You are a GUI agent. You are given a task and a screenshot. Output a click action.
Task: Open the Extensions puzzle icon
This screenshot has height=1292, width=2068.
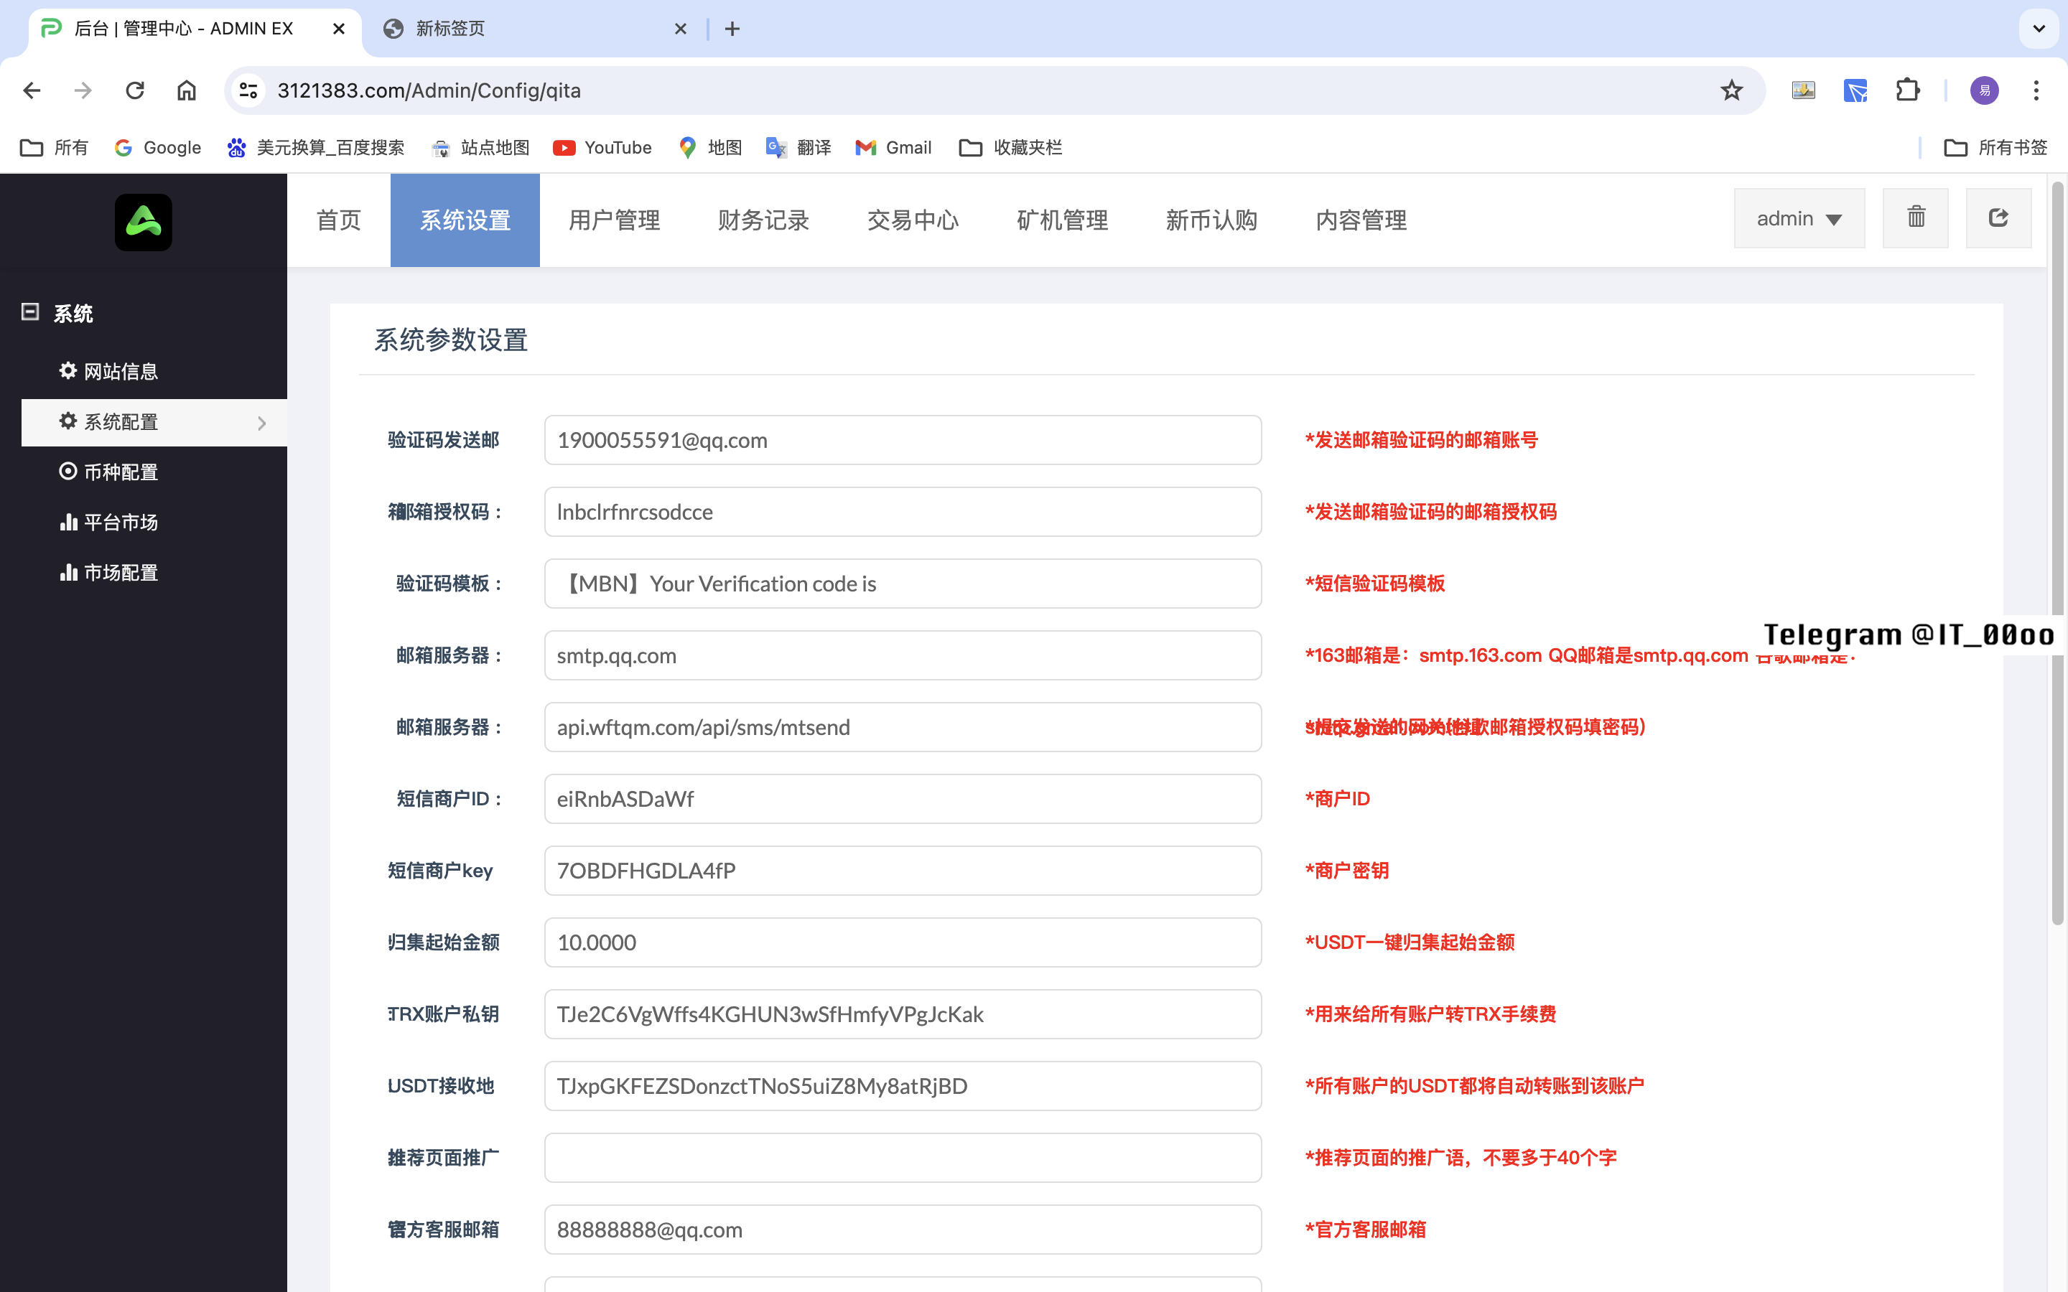(1907, 90)
